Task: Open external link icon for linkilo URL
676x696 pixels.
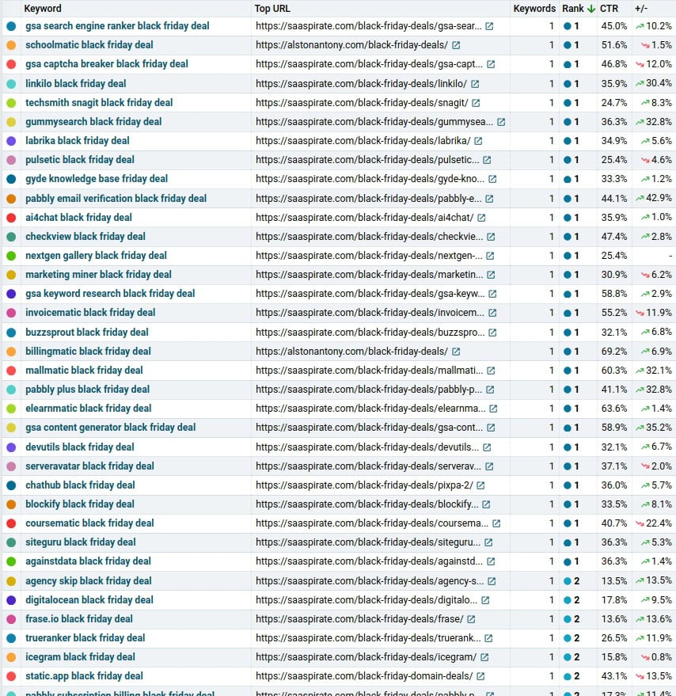Action: [x=475, y=84]
